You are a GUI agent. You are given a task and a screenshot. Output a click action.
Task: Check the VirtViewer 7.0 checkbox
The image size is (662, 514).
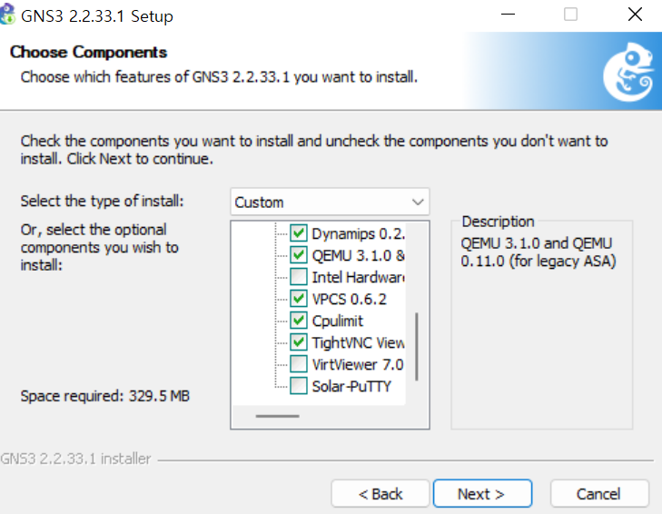(x=299, y=364)
